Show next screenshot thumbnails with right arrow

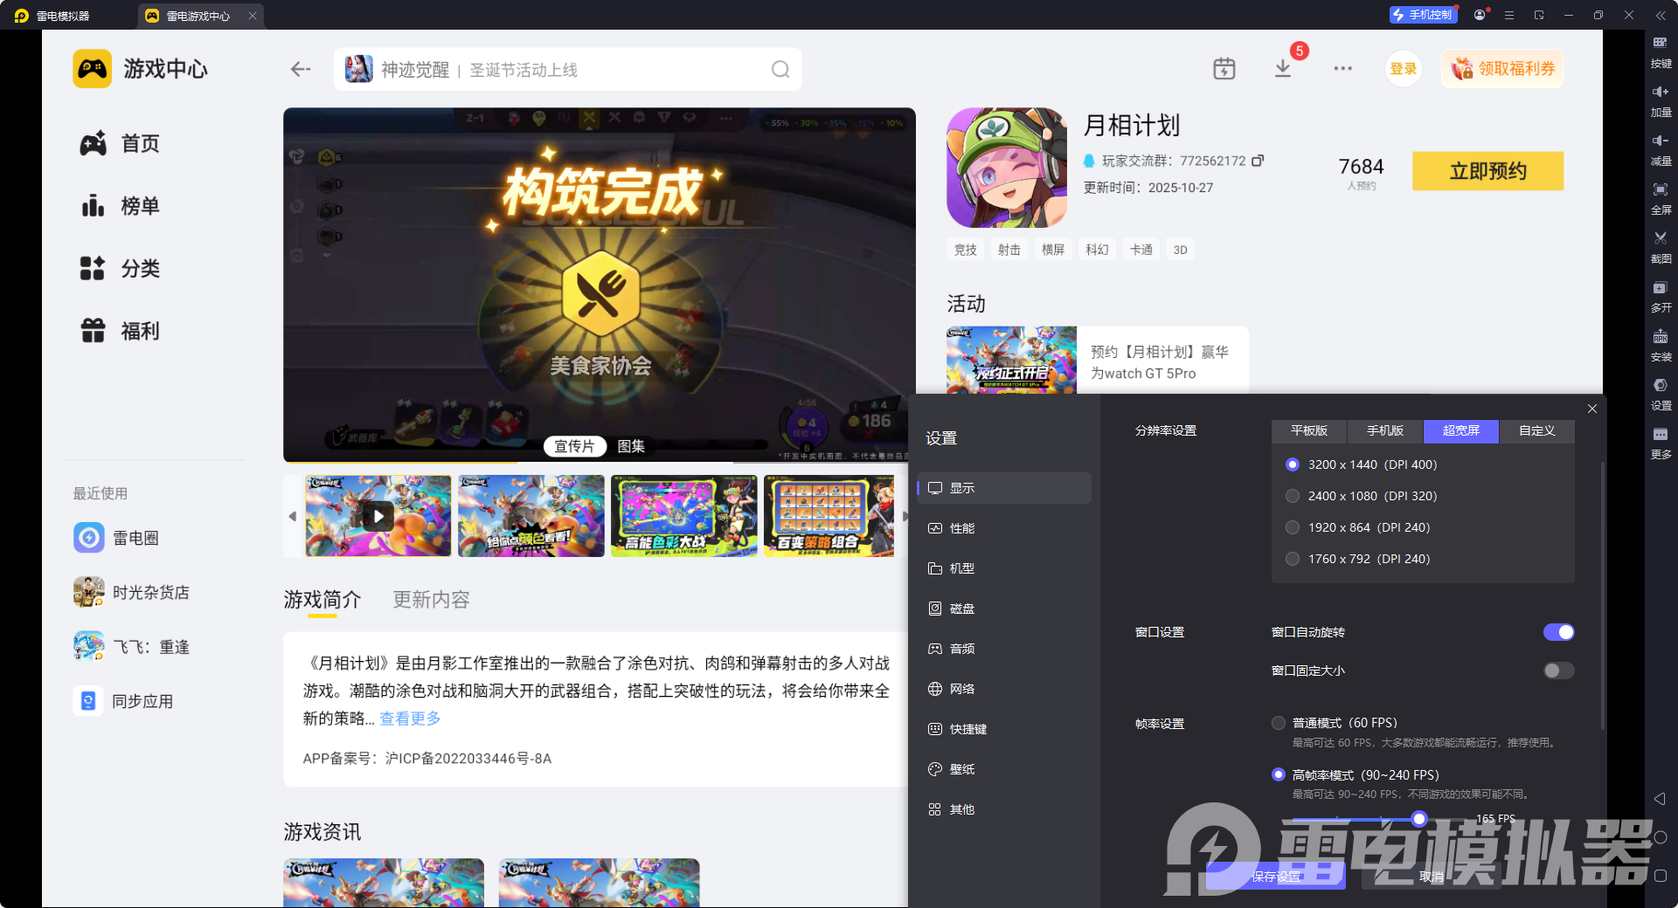(905, 516)
